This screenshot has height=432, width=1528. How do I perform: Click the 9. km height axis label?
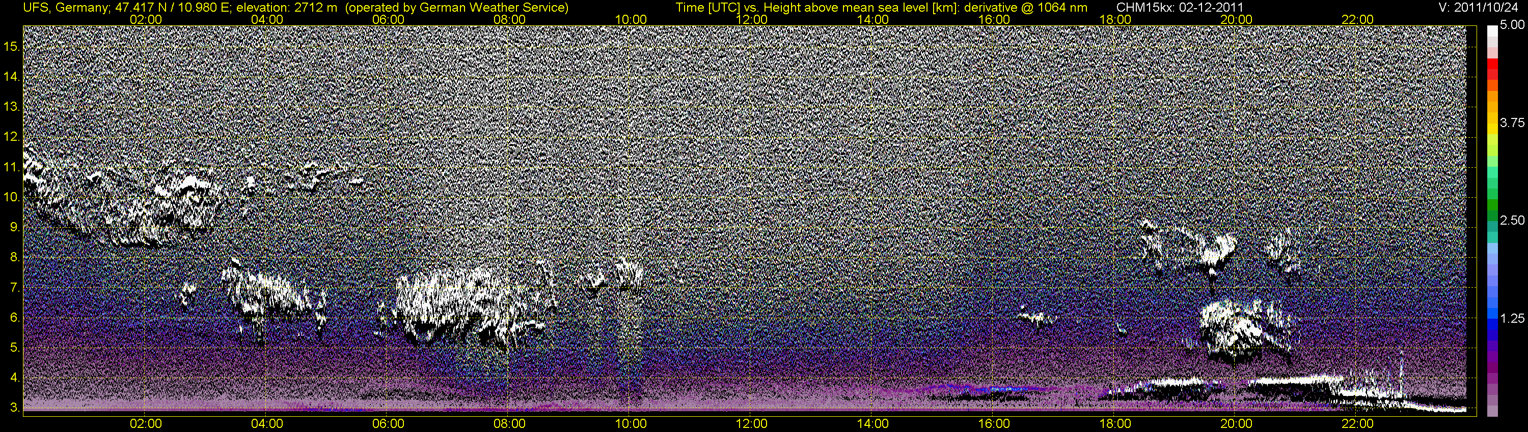[15, 227]
